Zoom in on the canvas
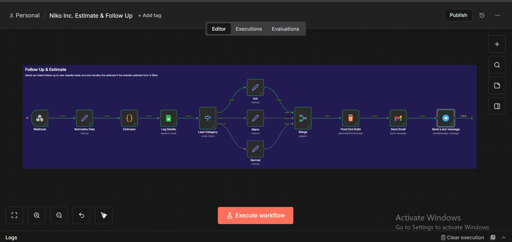 click(x=37, y=215)
